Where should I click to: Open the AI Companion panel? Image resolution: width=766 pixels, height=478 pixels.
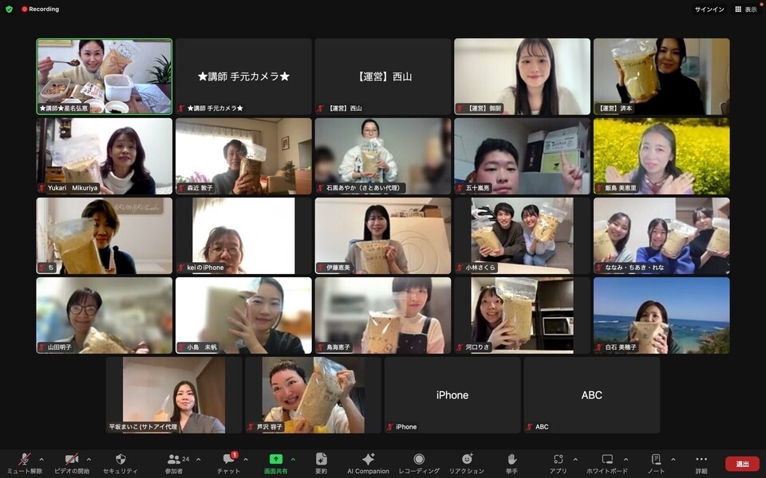(x=368, y=460)
